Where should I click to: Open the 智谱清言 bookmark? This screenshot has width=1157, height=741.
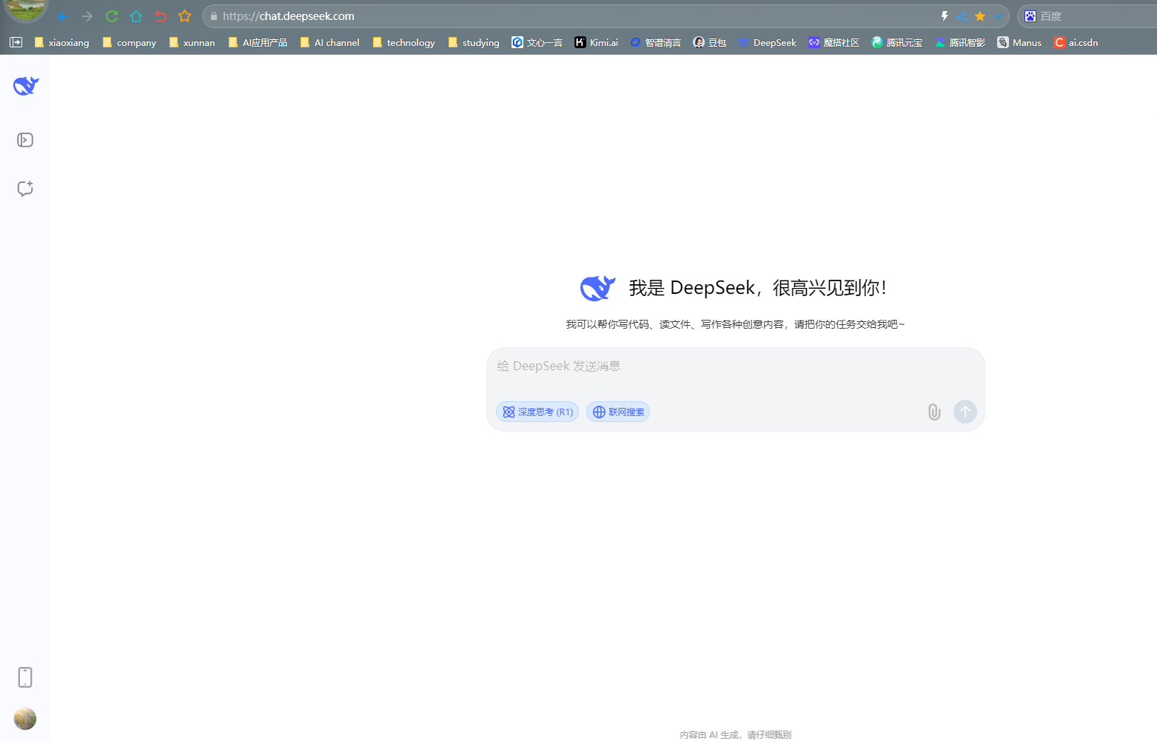point(656,43)
